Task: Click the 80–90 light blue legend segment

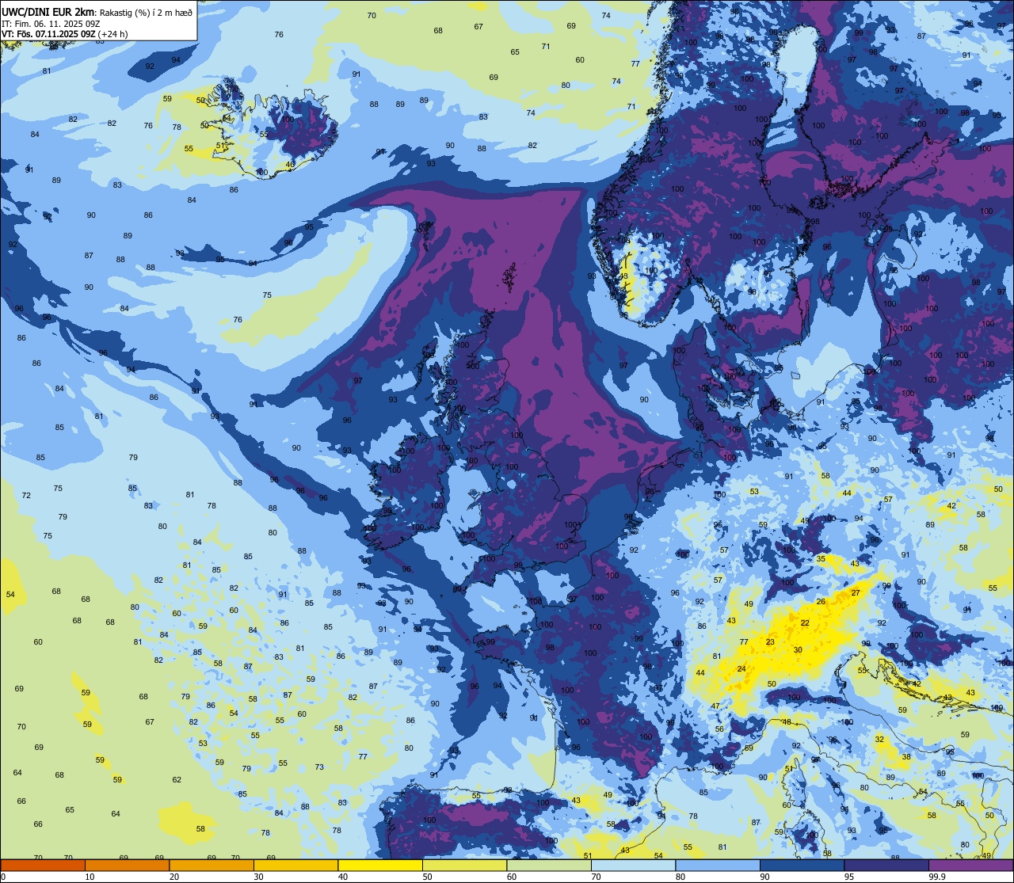Action: click(x=718, y=865)
